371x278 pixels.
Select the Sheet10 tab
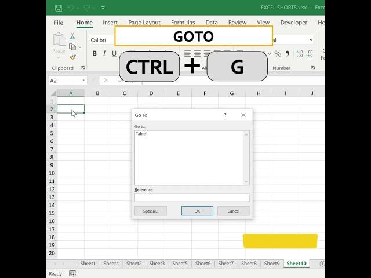click(x=296, y=264)
